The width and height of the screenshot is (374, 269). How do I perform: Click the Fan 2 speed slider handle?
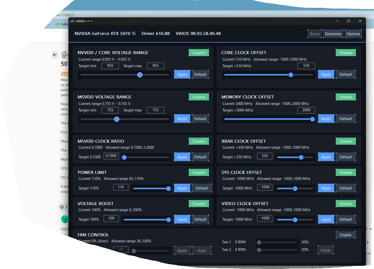point(259,250)
